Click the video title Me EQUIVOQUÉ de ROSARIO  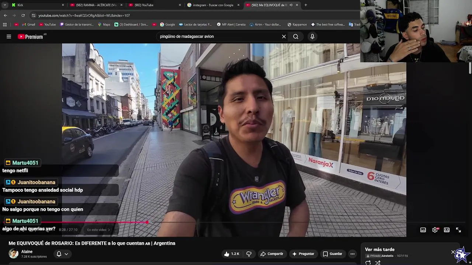pos(92,243)
